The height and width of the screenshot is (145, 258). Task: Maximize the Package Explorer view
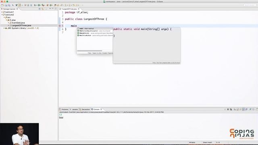point(56,9)
